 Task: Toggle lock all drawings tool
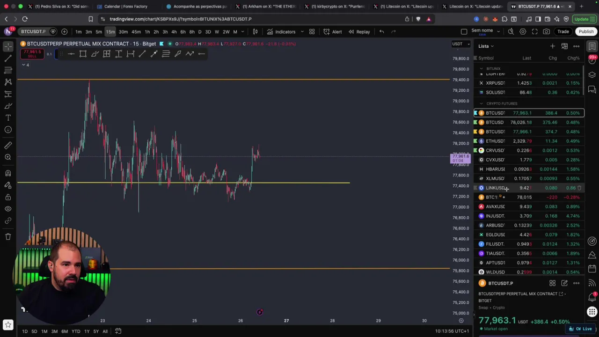click(x=8, y=197)
